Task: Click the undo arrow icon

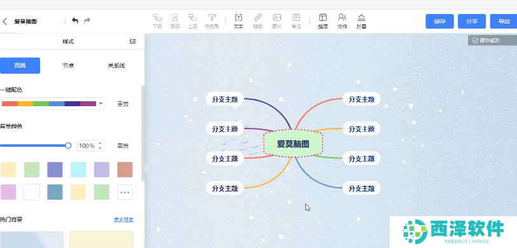Action: 75,21
